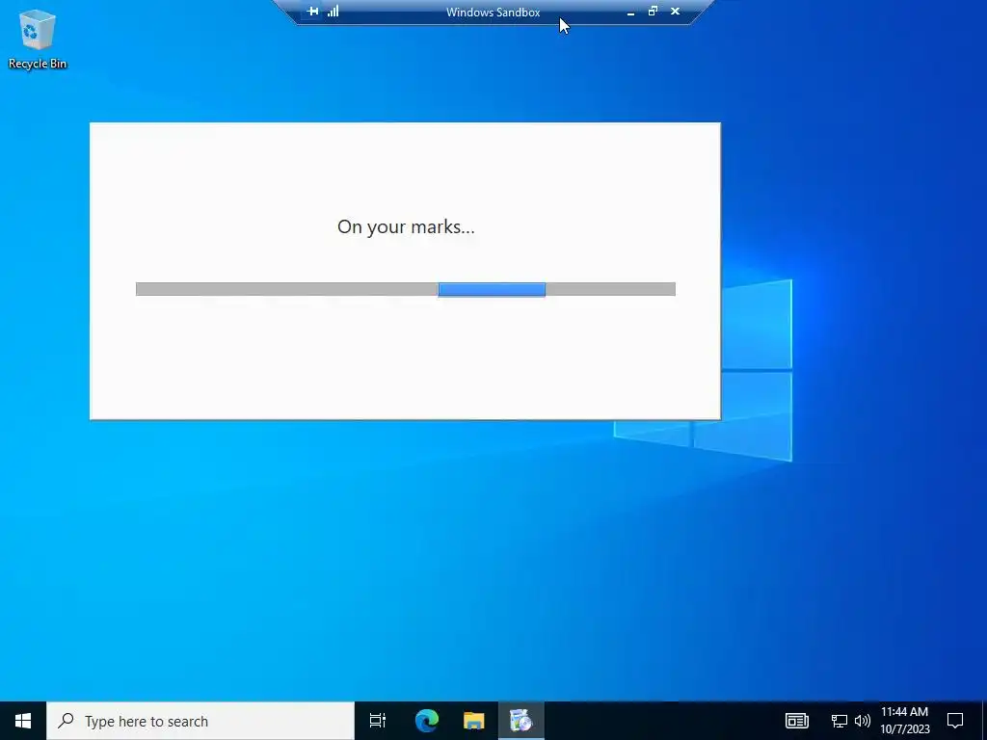Minimize the Windows Sandbox connection bar
The image size is (987, 740).
630,12
